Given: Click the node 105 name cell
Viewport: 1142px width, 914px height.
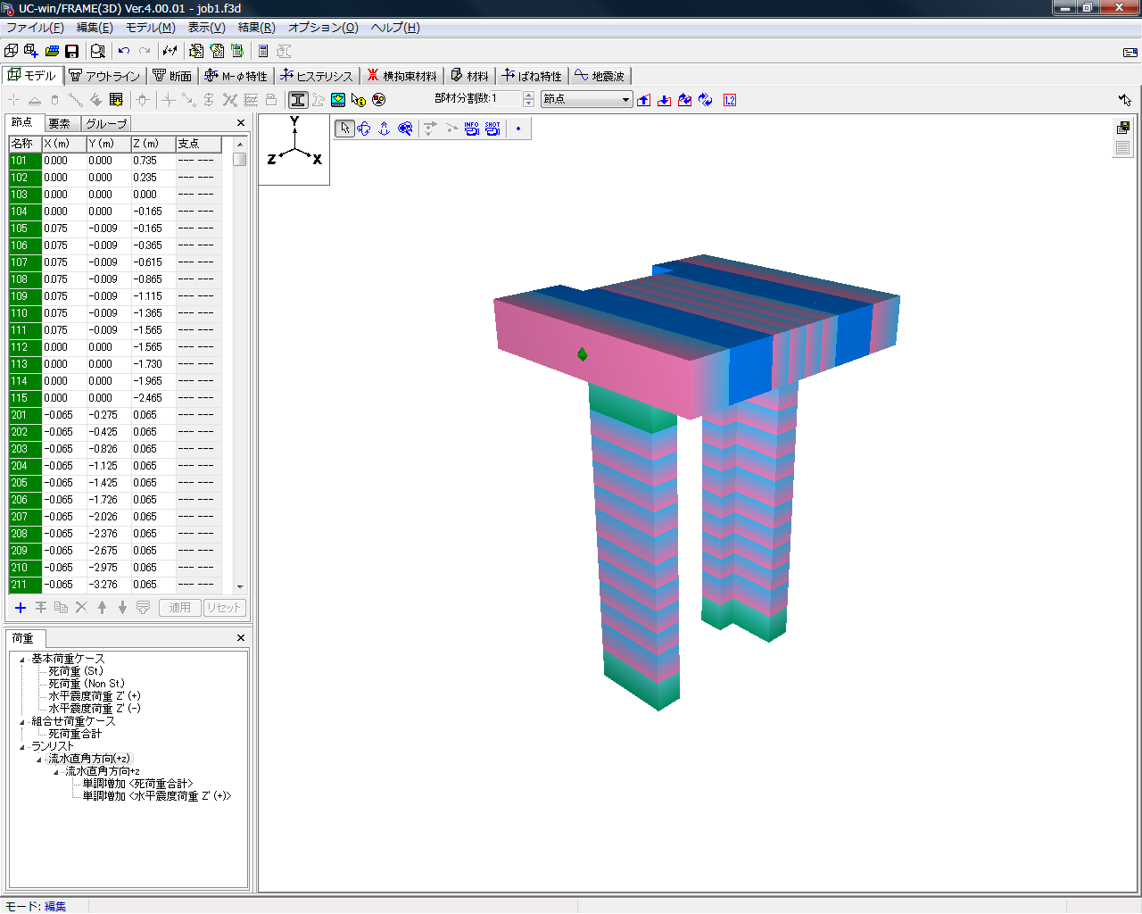Looking at the screenshot, I should (25, 228).
